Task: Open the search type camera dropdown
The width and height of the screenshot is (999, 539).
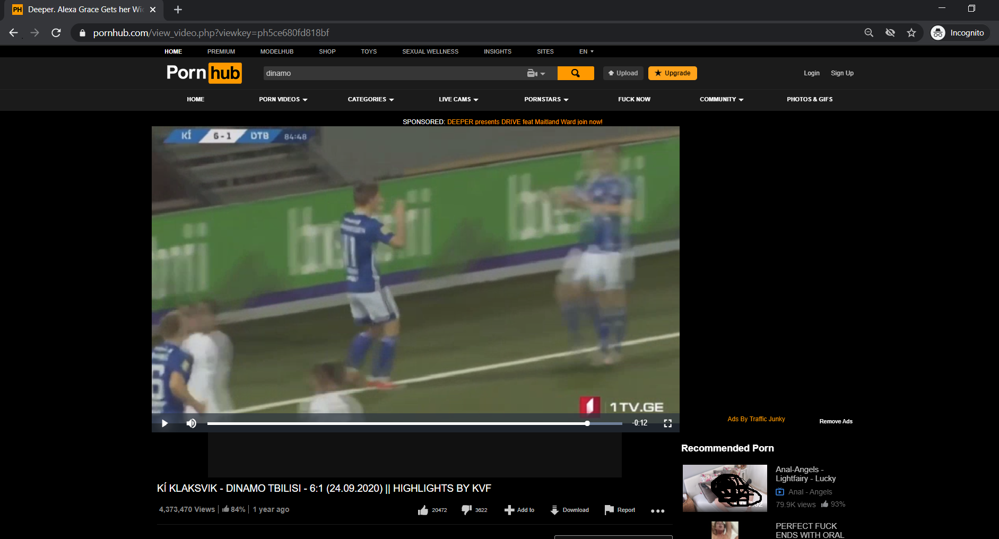Action: coord(536,73)
